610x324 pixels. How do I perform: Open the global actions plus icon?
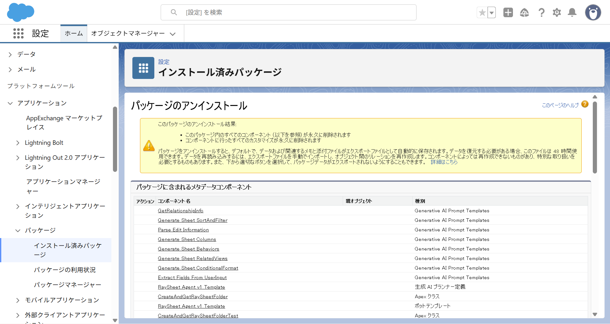[508, 13]
